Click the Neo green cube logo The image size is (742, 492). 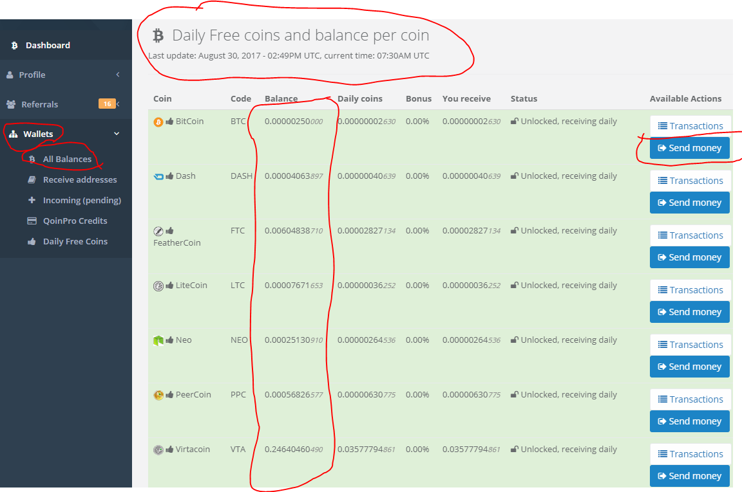158,340
